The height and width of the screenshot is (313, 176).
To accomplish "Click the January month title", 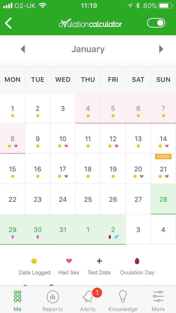I will point(88,49).
